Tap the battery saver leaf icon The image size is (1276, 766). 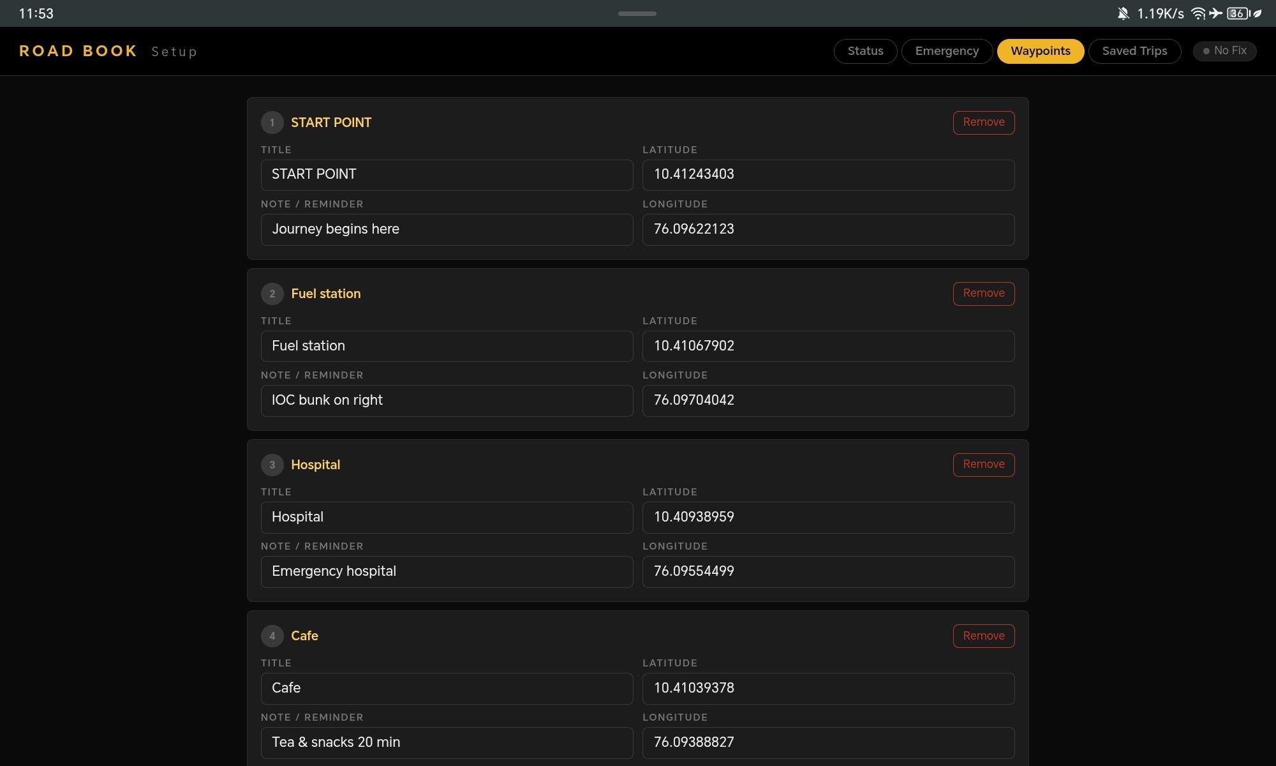(x=1257, y=13)
